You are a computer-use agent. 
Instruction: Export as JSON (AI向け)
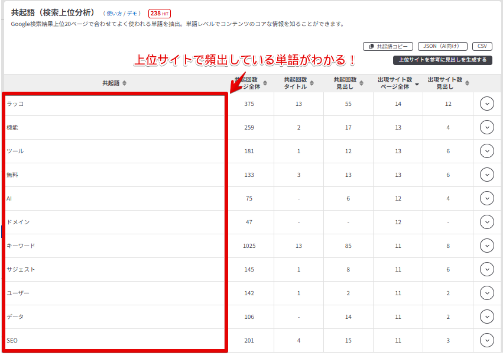click(x=442, y=46)
